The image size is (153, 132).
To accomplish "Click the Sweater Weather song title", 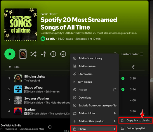I will [37, 99].
